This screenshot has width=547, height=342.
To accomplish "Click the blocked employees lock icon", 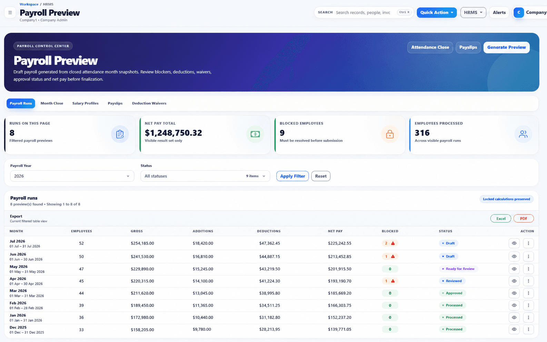I will [390, 134].
